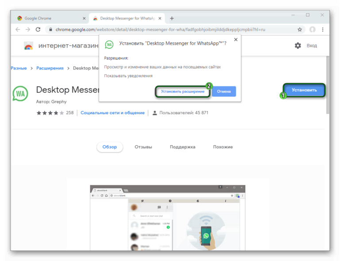Click the rating count 258

tap(70, 113)
